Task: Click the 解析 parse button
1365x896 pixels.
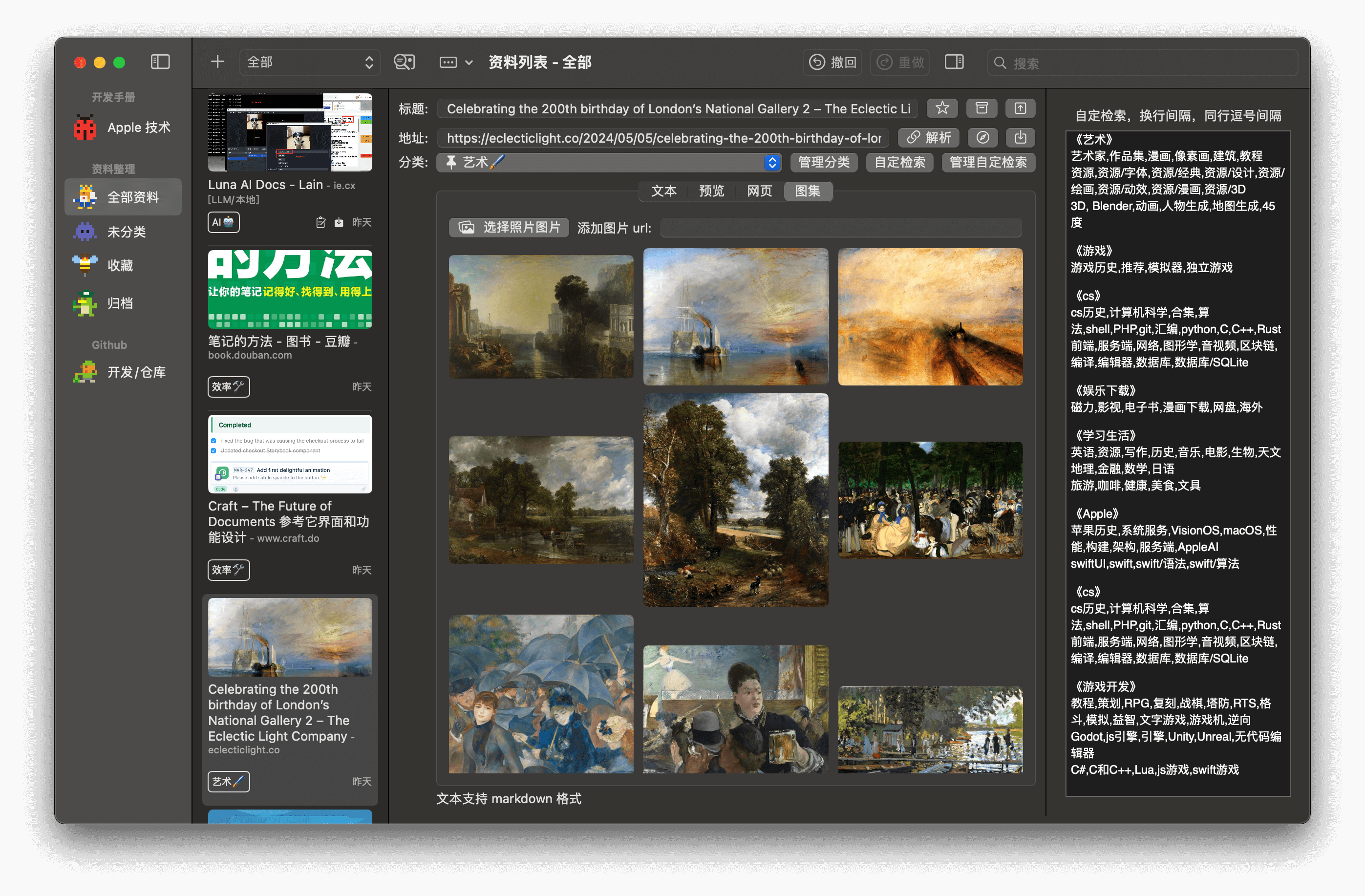Action: pos(929,138)
